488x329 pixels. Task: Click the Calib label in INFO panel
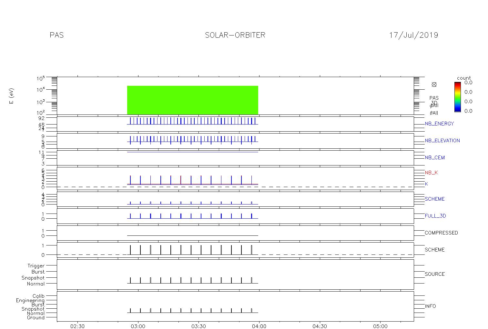(x=38, y=296)
